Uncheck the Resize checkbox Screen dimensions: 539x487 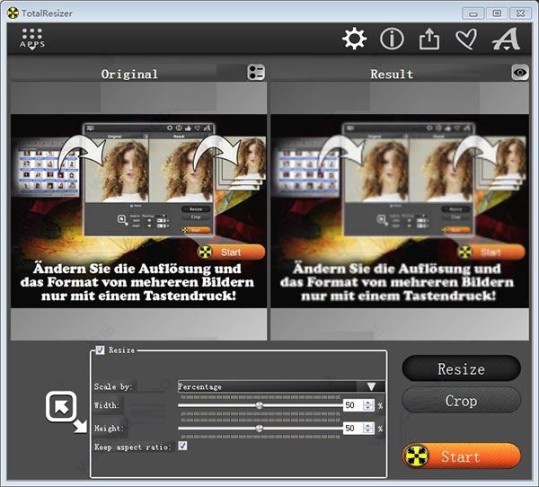click(100, 350)
